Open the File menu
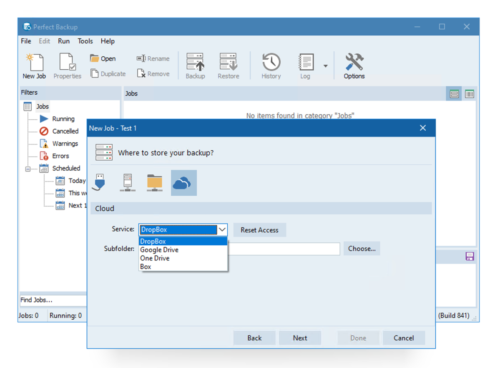The image size is (500, 368). 26,41
